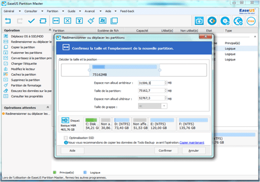Select E: (NTFS) 120,00 GB block
This screenshot has height=182, width=260.
(x=162, y=124)
